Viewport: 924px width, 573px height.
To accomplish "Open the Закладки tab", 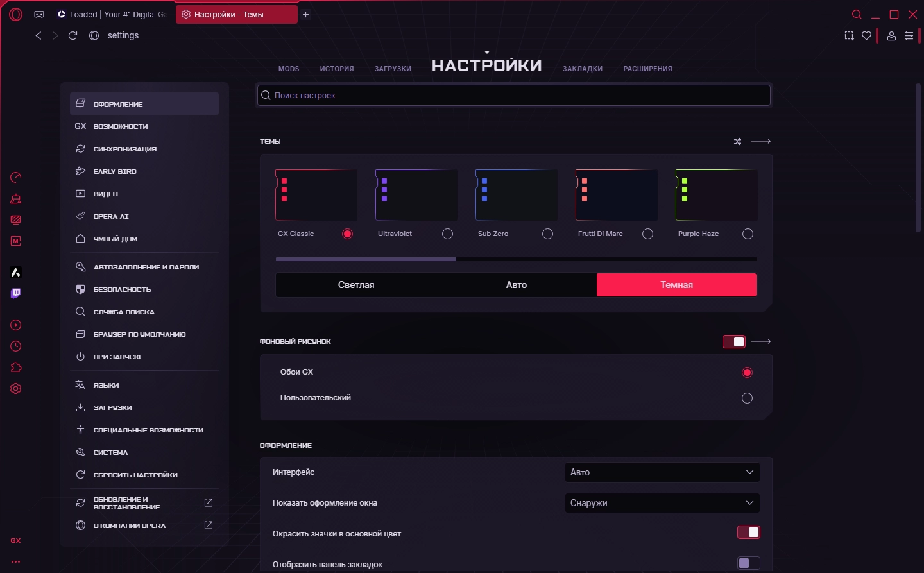I will tap(583, 69).
